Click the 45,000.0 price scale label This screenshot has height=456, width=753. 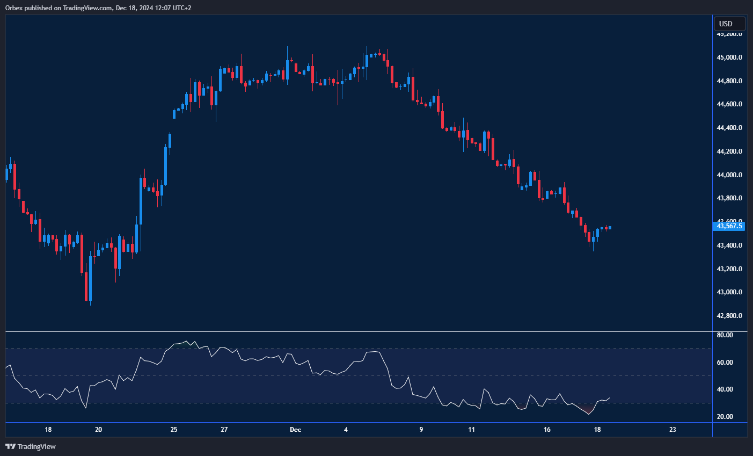point(729,57)
